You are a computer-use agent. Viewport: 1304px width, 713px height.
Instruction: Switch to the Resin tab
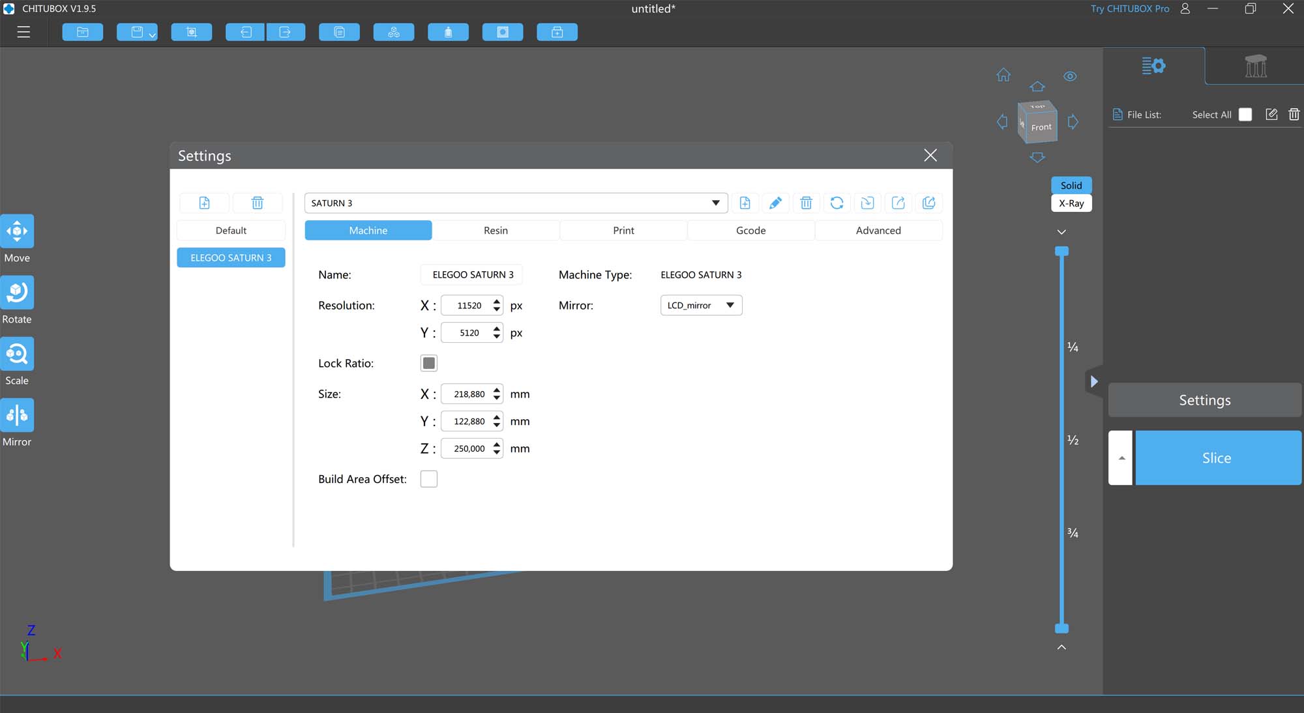pyautogui.click(x=496, y=230)
